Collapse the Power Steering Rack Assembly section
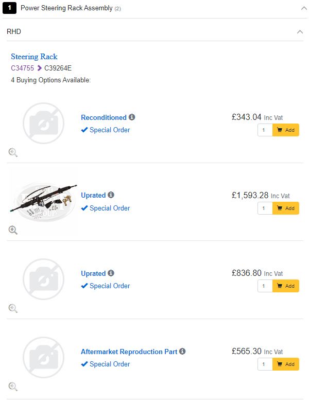Image resolution: width=309 pixels, height=403 pixels. pos(303,8)
